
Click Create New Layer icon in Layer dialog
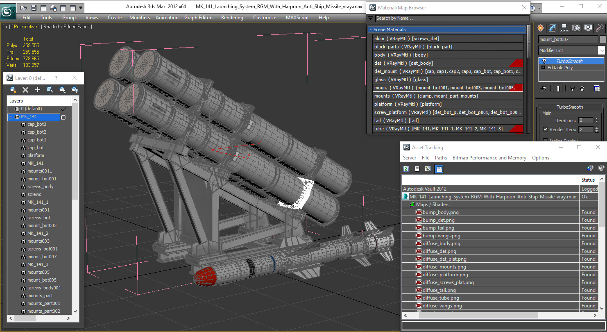point(13,90)
